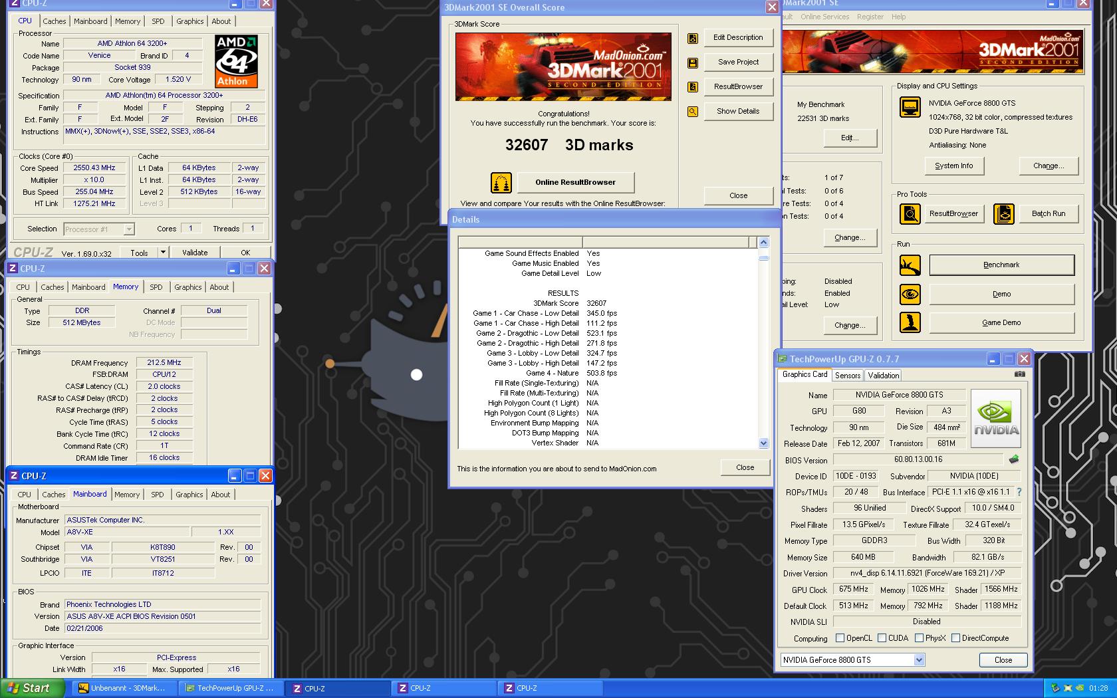The width and height of the screenshot is (1117, 698).
Task: Click the CPU-Z Validate button
Action: click(x=195, y=253)
